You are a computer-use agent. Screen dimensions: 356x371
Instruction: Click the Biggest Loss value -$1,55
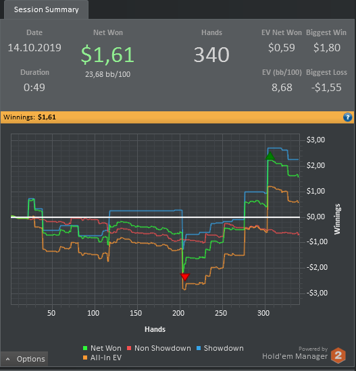tap(326, 88)
